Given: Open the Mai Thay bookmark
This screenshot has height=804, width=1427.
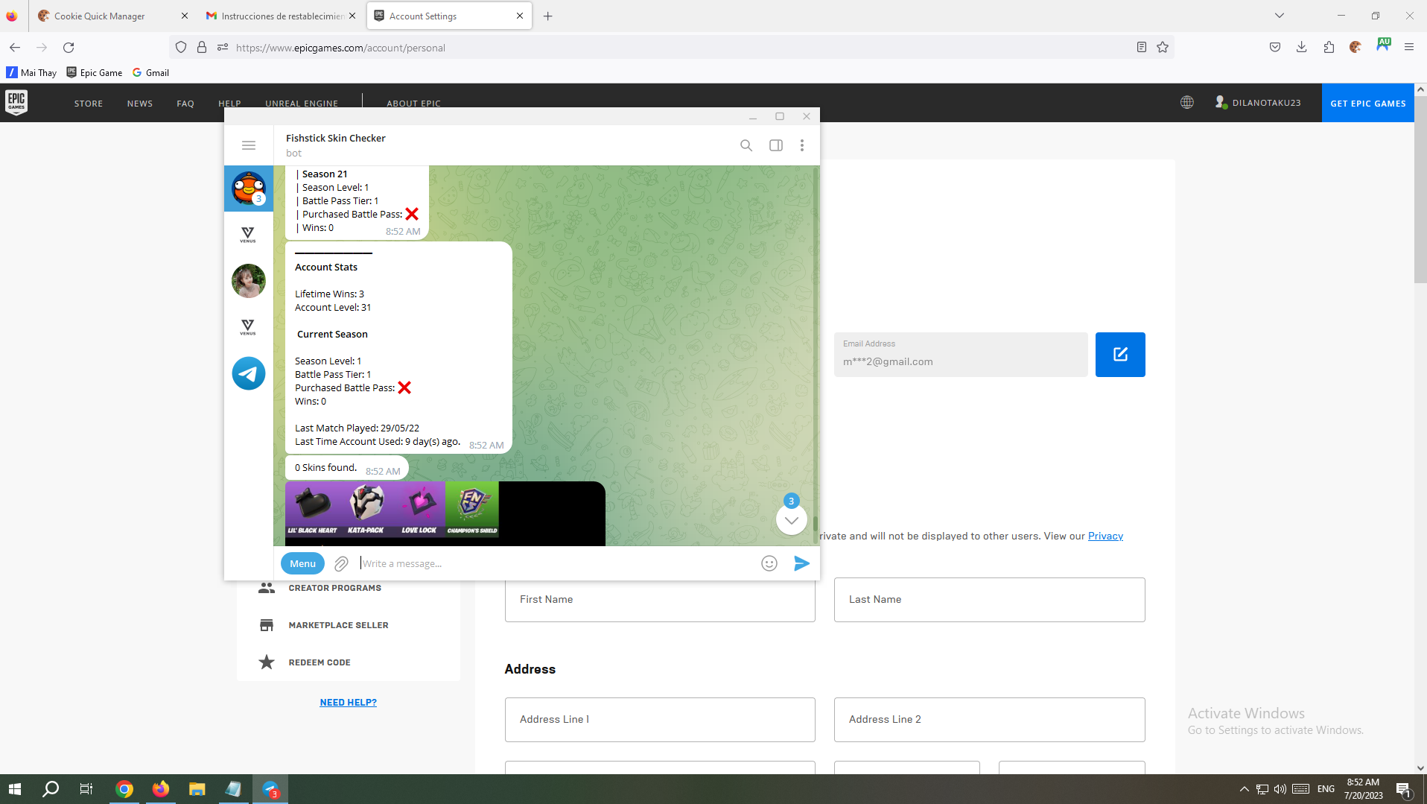Looking at the screenshot, I should tap(31, 72).
